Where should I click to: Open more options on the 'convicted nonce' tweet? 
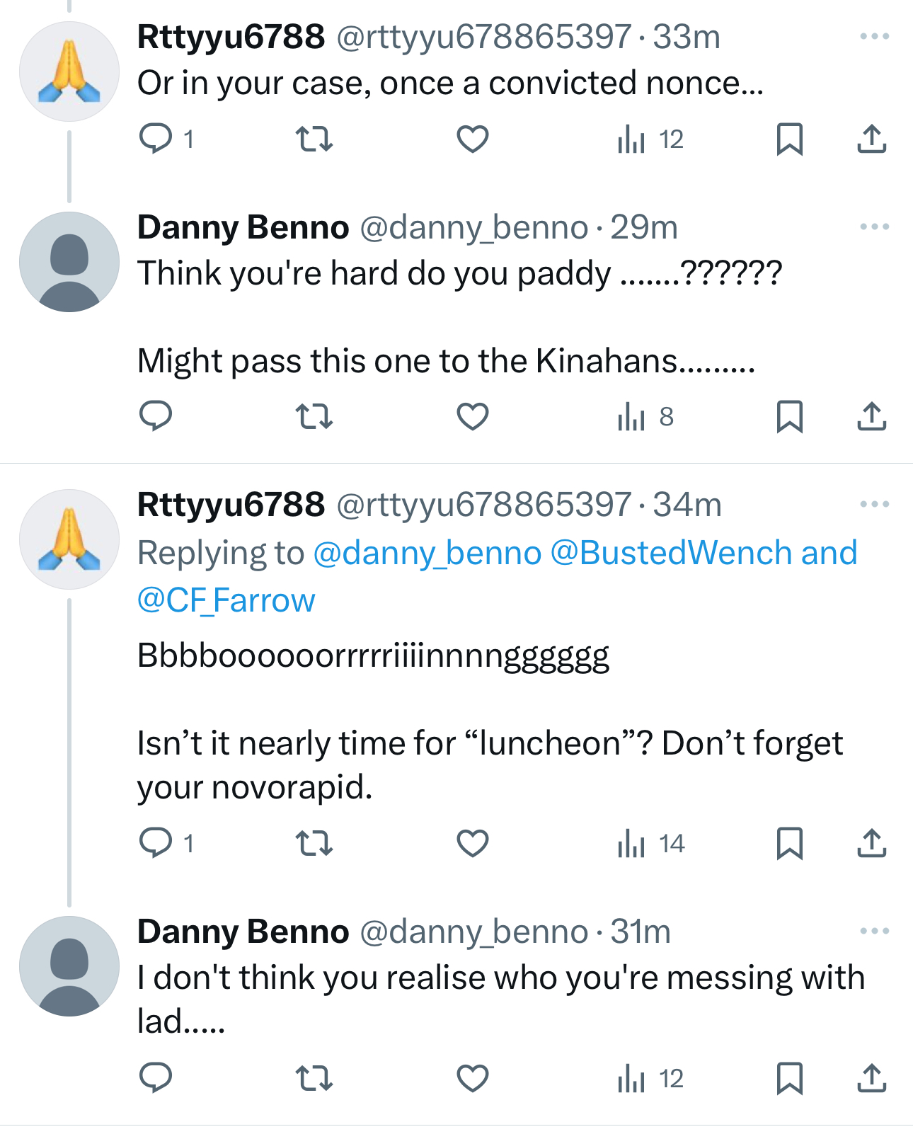(x=874, y=36)
